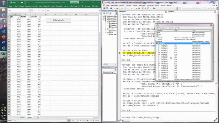The width and height of the screenshot is (219, 123).
Task: Select the Alphabetisch tab in properties panel
Action: click(x=106, y=72)
